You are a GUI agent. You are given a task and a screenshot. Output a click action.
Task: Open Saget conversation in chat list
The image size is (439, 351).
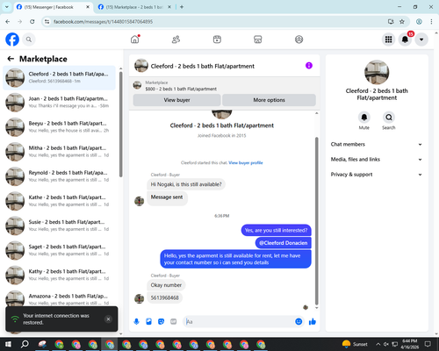click(x=59, y=250)
